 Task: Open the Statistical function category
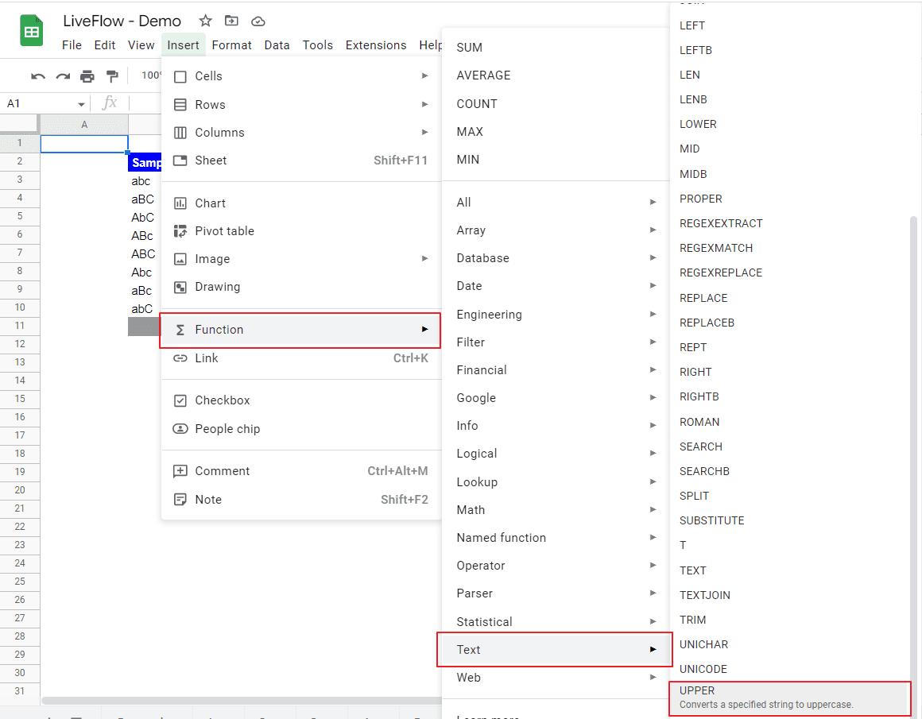(556, 621)
